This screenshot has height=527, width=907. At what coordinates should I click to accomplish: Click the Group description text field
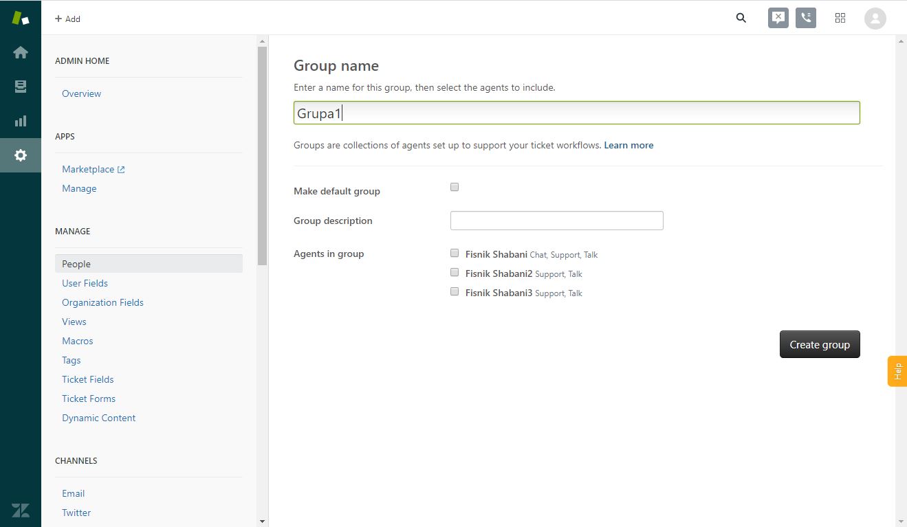point(556,221)
